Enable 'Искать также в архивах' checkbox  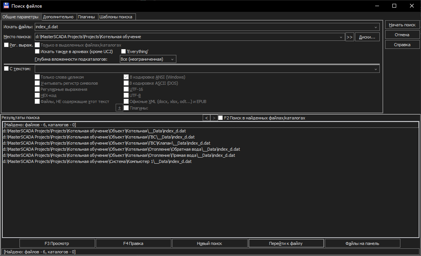pyautogui.click(x=37, y=51)
